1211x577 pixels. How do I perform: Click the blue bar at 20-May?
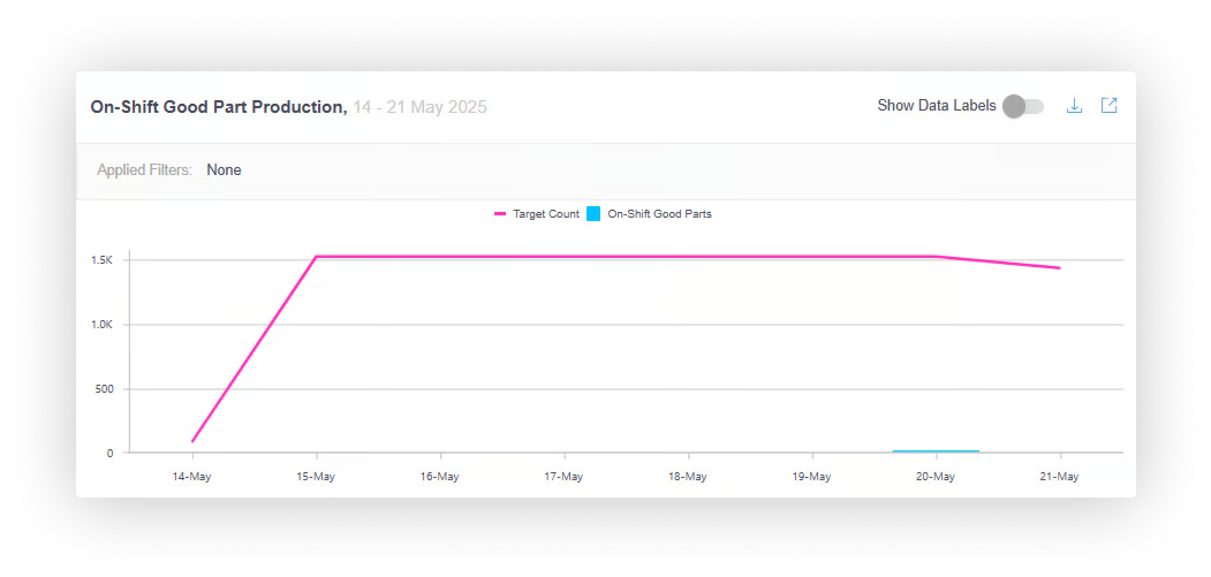click(936, 451)
